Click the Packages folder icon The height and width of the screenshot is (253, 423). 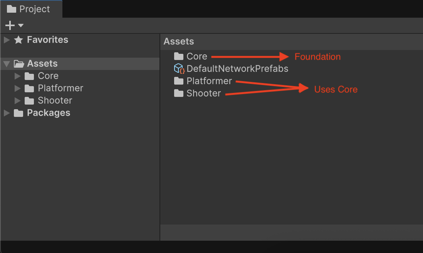[19, 113]
